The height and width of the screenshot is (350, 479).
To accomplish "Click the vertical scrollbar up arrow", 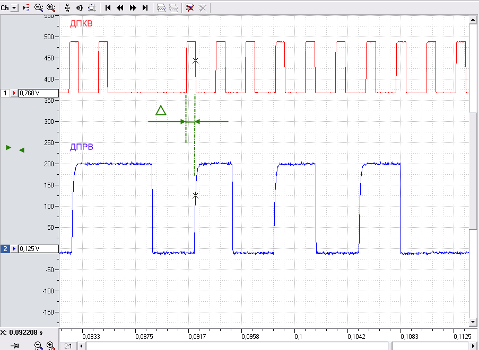I will (x=473, y=20).
